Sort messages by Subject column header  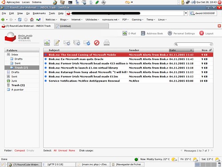coord(54,50)
